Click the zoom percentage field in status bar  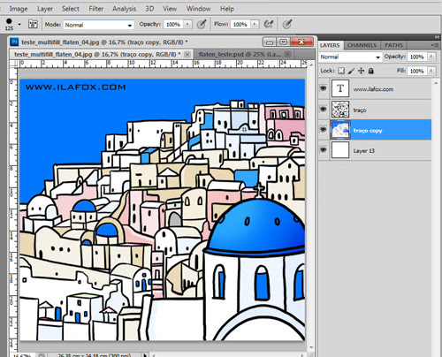(x=22, y=355)
